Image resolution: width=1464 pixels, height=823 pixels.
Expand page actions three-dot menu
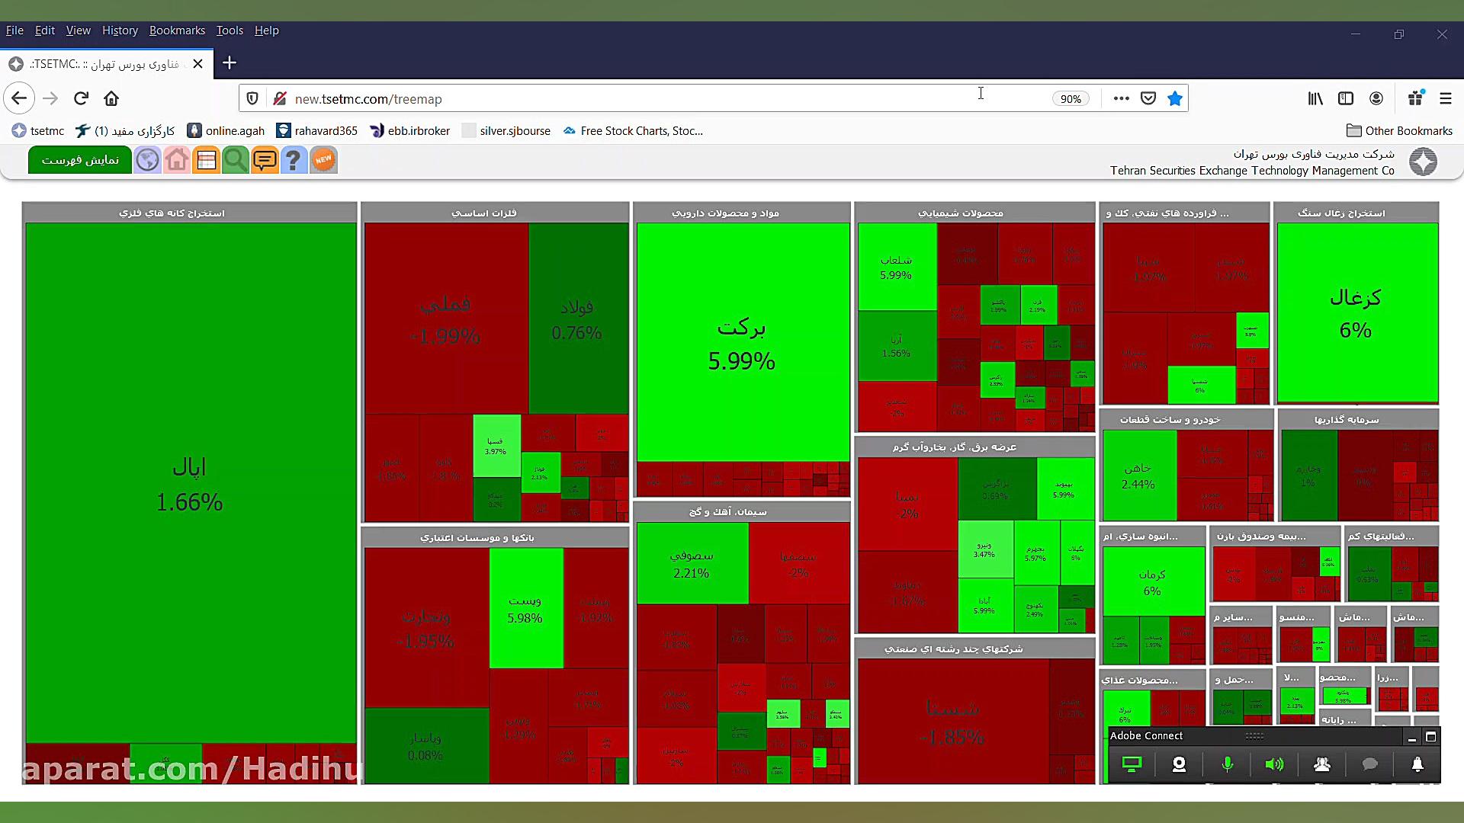click(x=1121, y=98)
